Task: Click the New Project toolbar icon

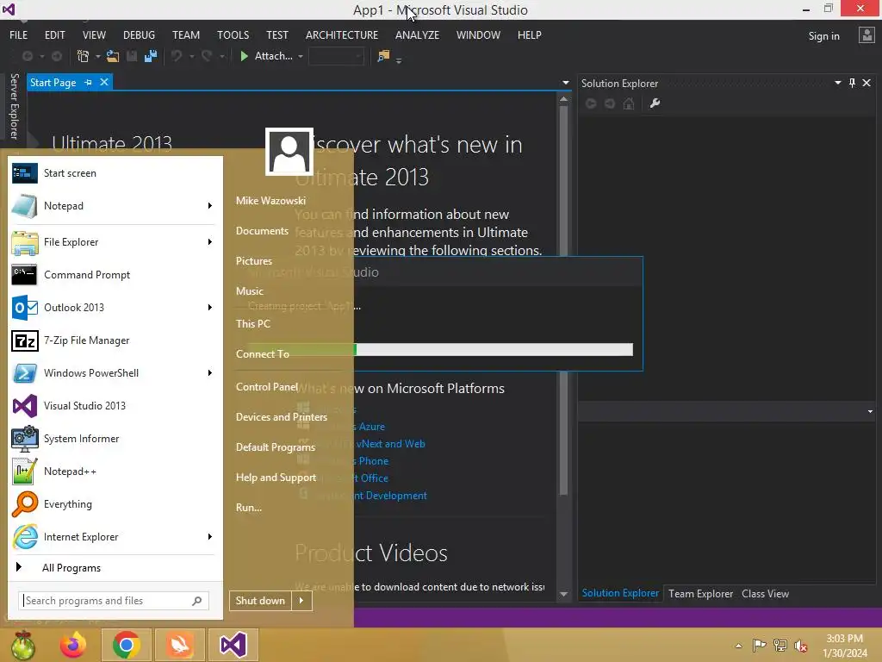Action: pos(83,56)
